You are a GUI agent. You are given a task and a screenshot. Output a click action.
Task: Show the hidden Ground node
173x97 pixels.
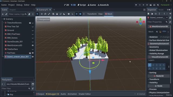click(33, 30)
